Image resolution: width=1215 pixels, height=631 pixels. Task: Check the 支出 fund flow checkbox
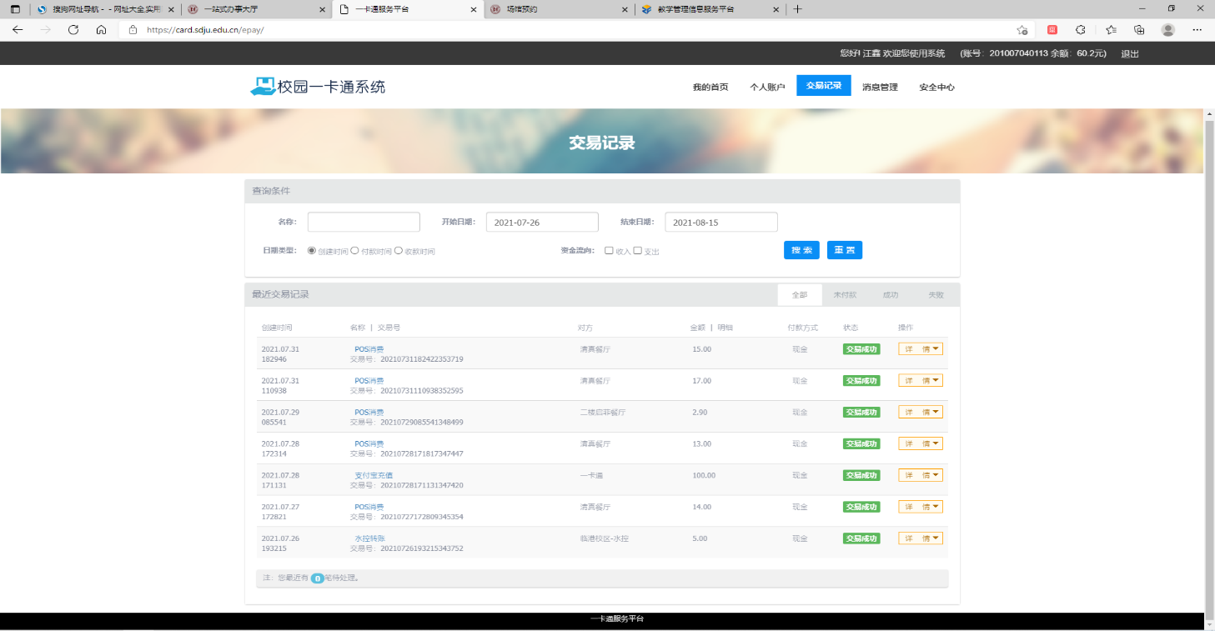(x=638, y=250)
